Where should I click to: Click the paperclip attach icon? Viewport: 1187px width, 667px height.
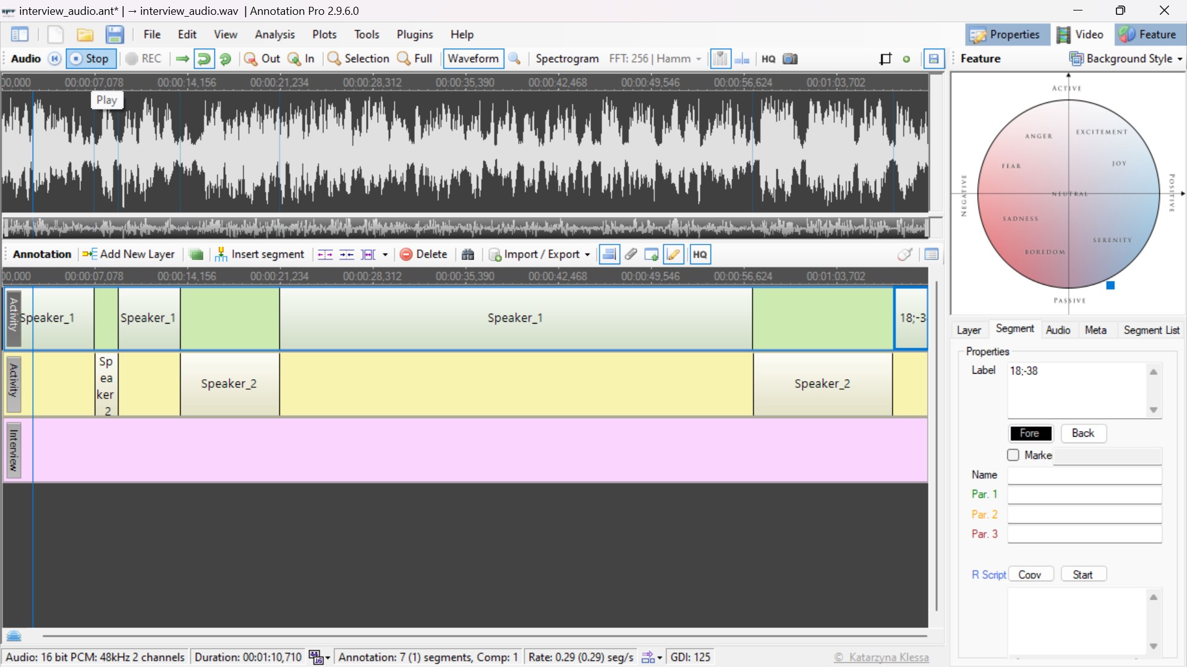[631, 254]
